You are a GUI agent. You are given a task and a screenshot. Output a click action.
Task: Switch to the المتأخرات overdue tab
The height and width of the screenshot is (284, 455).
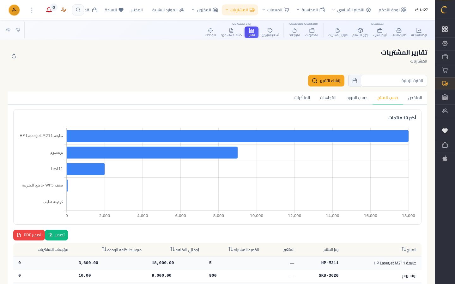pyautogui.click(x=302, y=98)
